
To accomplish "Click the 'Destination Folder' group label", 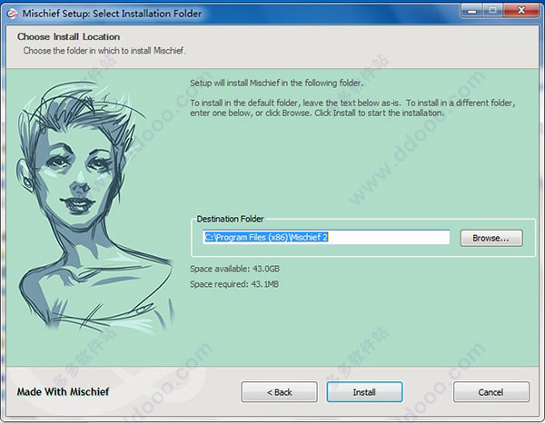I will click(230, 219).
